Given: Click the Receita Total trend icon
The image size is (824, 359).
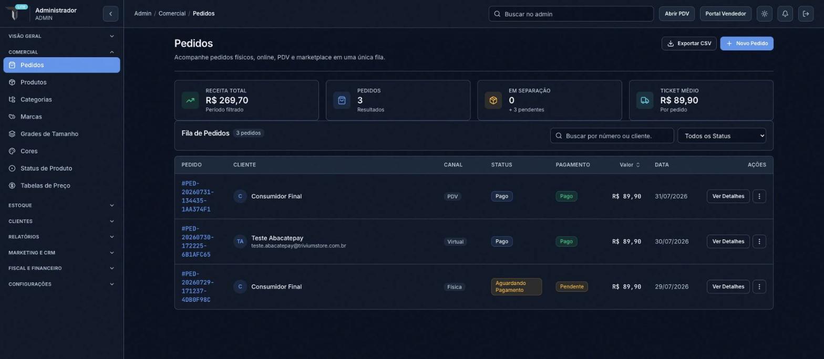Looking at the screenshot, I should 190,100.
